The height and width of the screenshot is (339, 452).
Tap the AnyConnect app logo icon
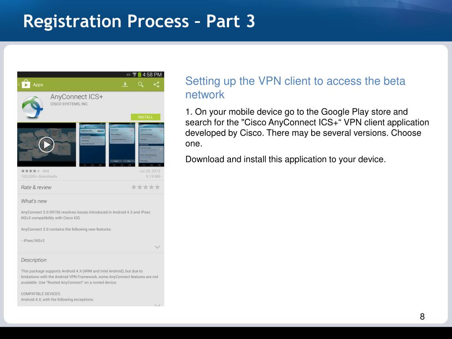point(32,107)
